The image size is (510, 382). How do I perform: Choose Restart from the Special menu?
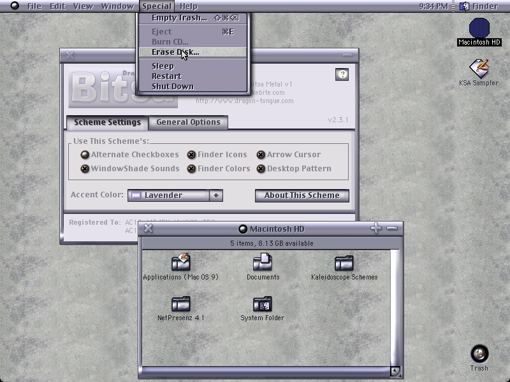pos(193,76)
